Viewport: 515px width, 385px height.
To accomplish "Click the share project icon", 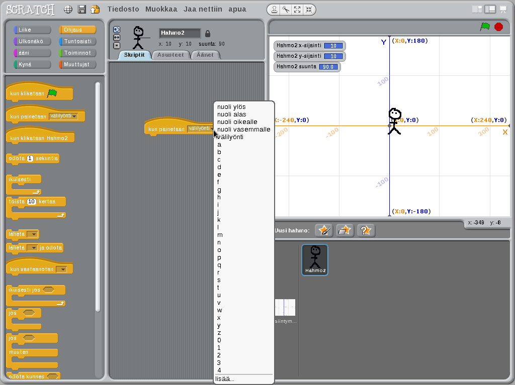I will [x=95, y=9].
